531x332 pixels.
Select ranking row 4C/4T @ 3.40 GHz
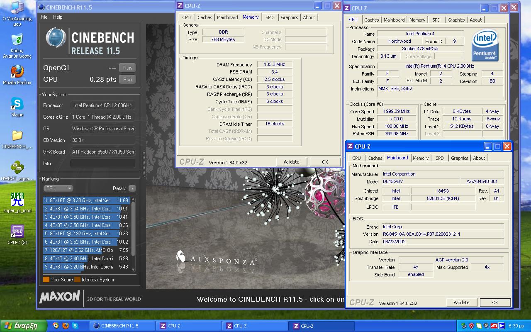86,259
